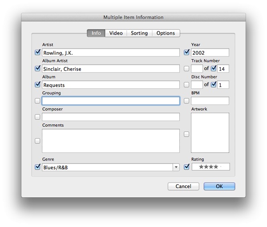The height and width of the screenshot is (227, 267).
Task: Uncheck the Album checkbox
Action: click(37, 85)
